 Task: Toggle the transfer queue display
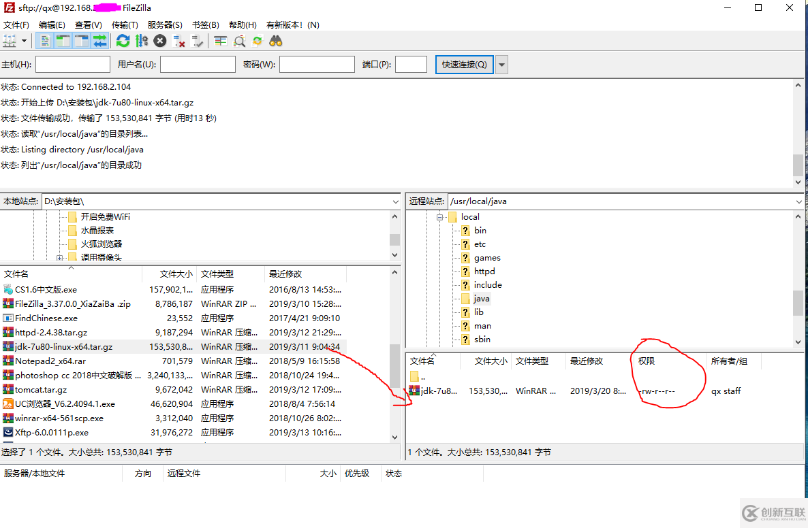point(100,41)
